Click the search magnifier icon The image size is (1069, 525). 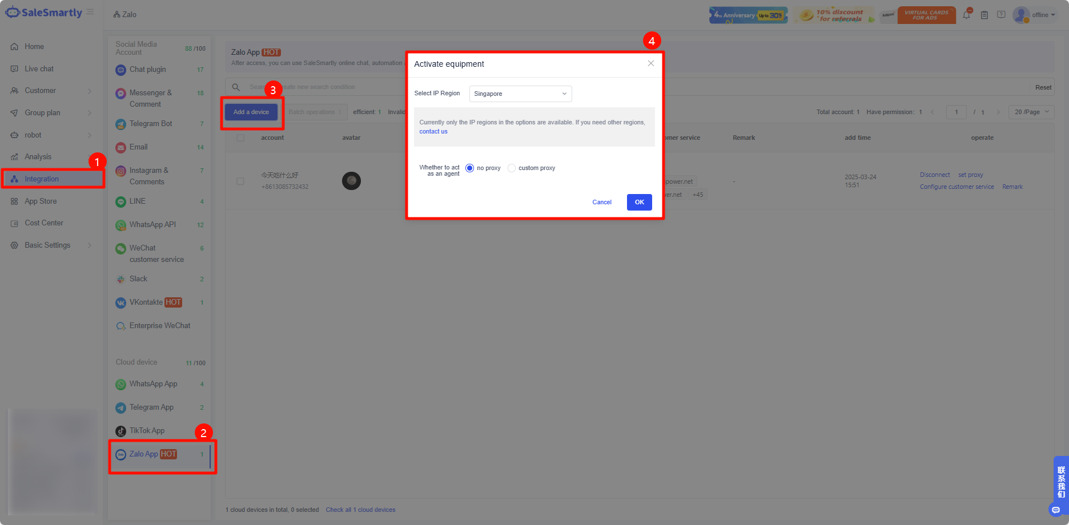click(x=236, y=87)
